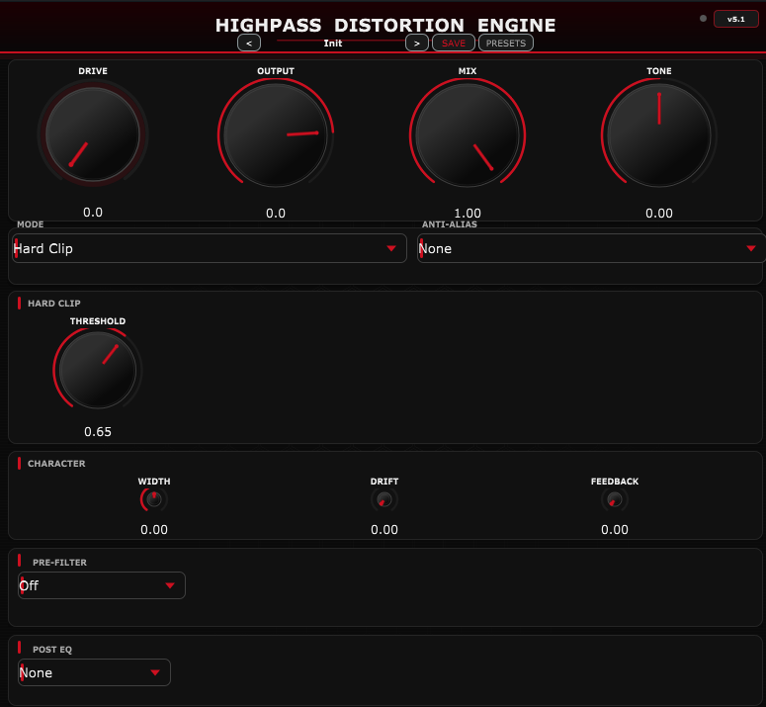Click the DRIVE knob
Viewport: 766px width, 707px height.
point(93,133)
